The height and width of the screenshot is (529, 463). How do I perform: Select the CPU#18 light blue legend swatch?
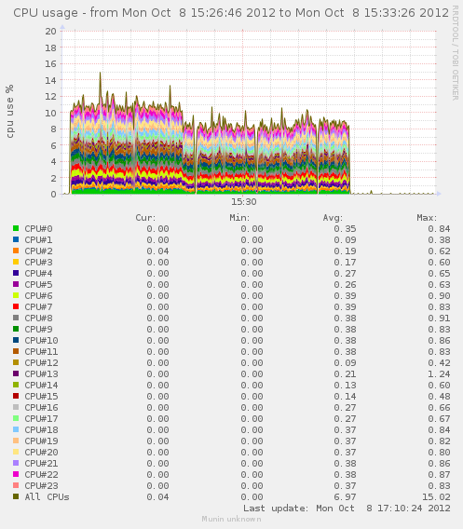coord(16,429)
